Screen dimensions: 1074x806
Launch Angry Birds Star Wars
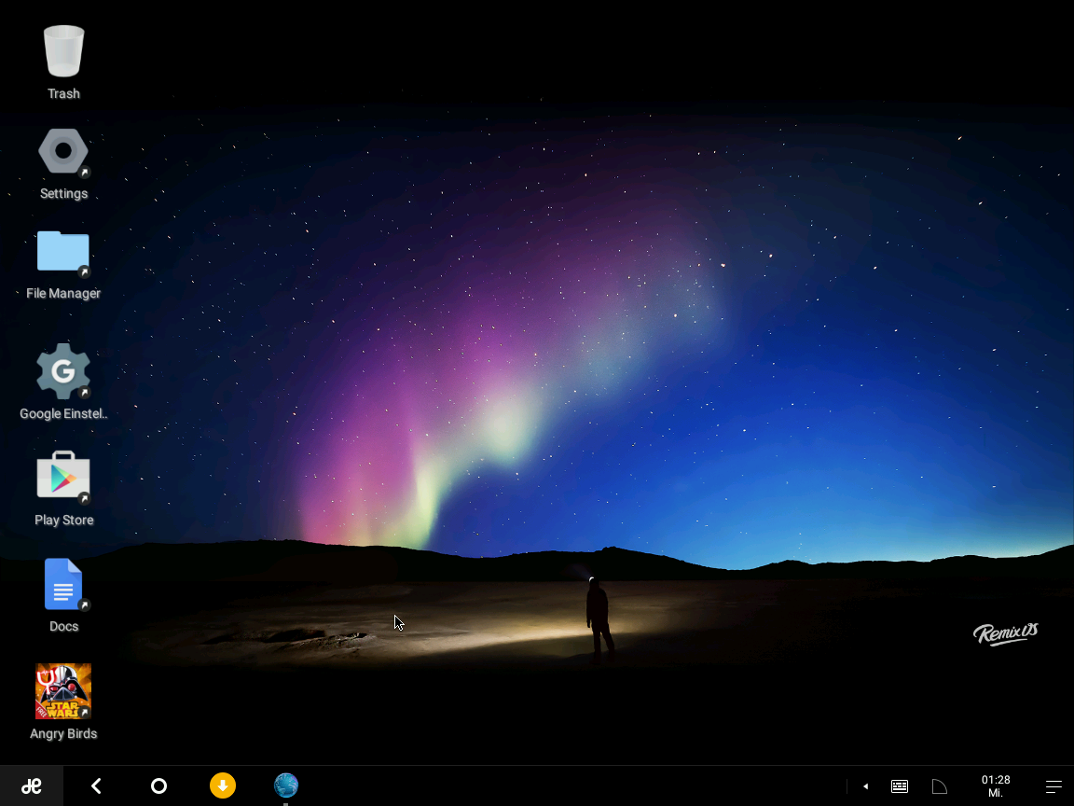(x=63, y=691)
